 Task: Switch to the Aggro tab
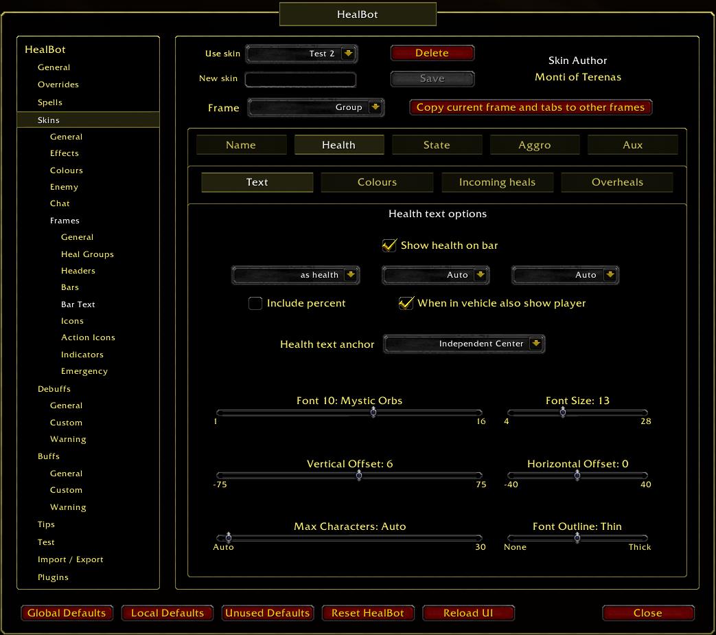534,145
